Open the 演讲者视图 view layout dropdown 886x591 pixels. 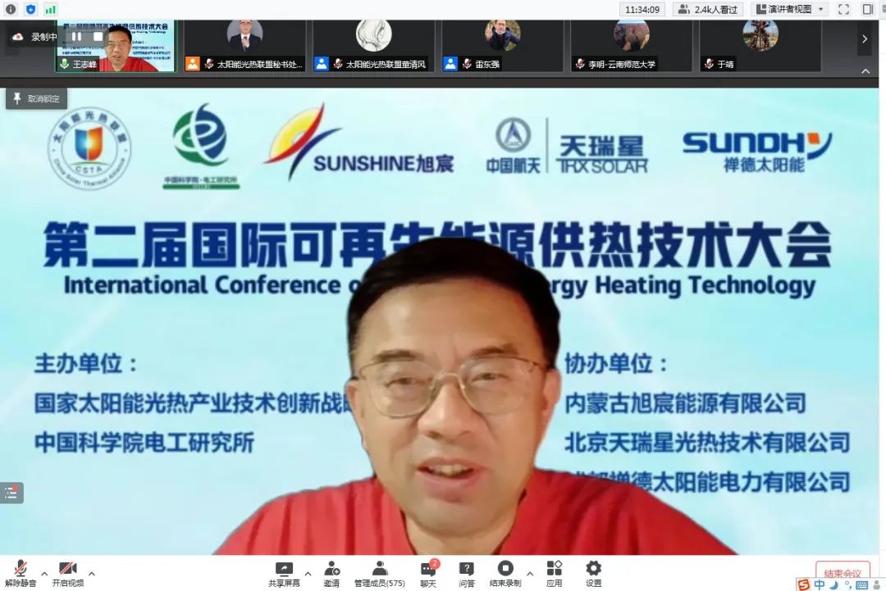tap(788, 9)
